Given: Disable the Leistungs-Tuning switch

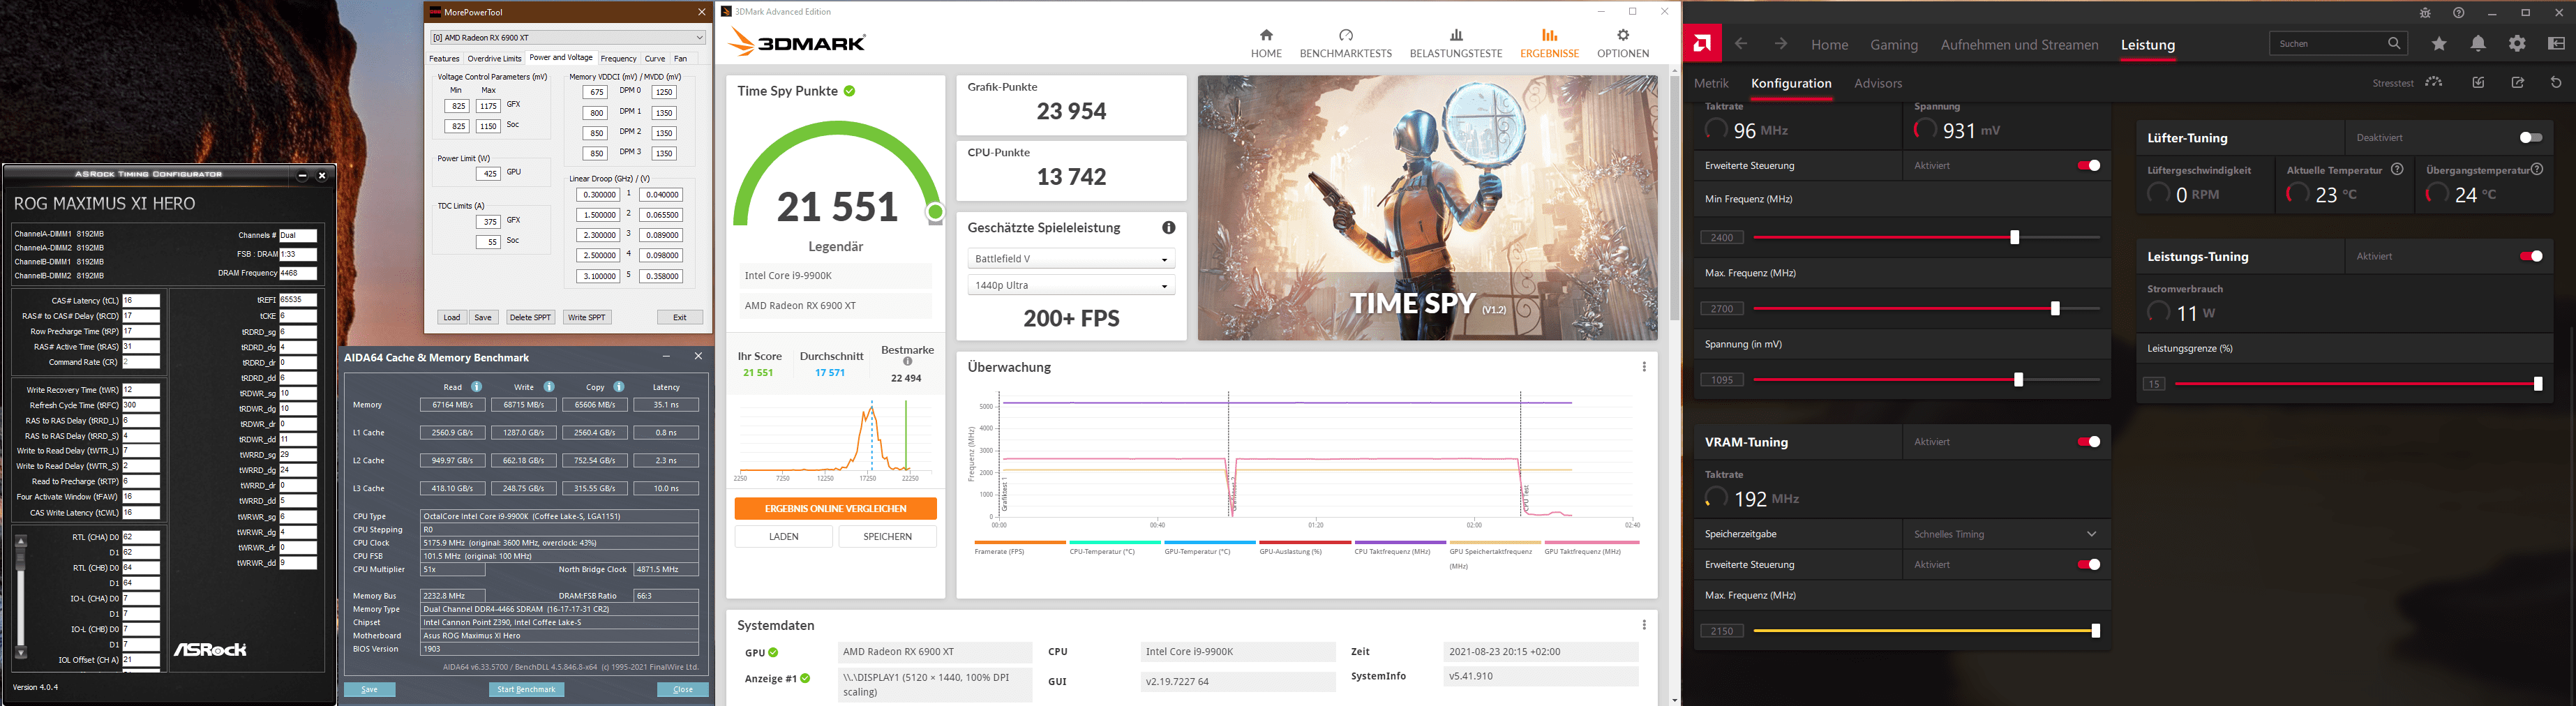Looking at the screenshot, I should (x=2530, y=256).
